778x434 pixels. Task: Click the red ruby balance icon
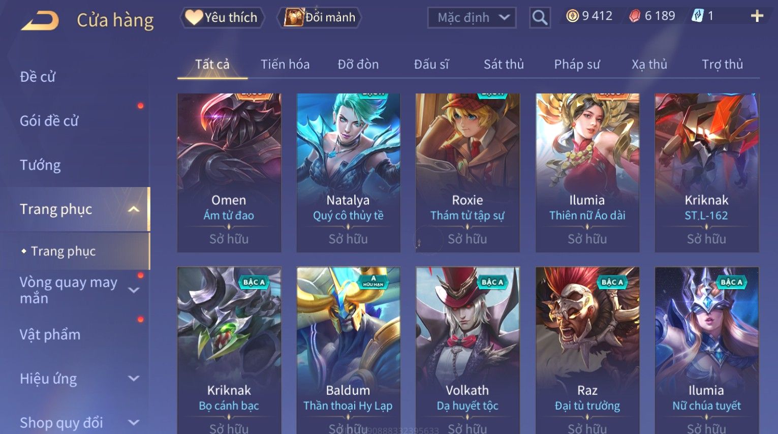pos(635,16)
